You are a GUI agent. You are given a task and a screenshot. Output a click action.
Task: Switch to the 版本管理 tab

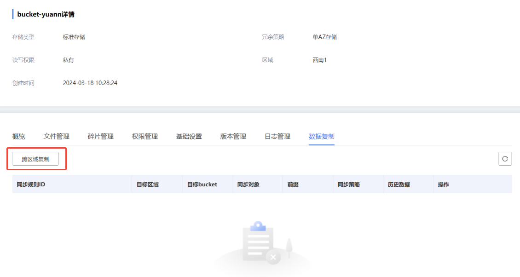233,136
